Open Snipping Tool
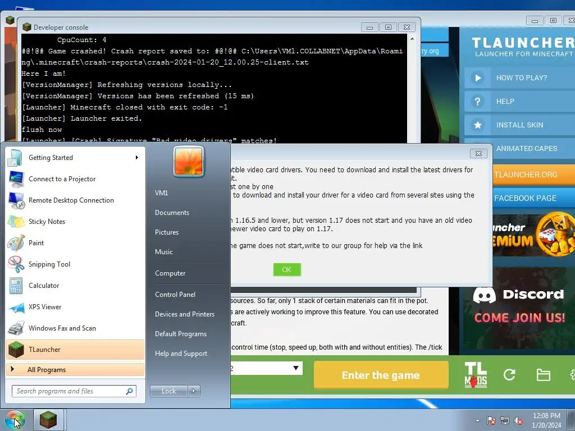The width and height of the screenshot is (575, 431). tap(75, 264)
